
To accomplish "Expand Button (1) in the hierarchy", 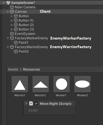I will tap(12, 20).
